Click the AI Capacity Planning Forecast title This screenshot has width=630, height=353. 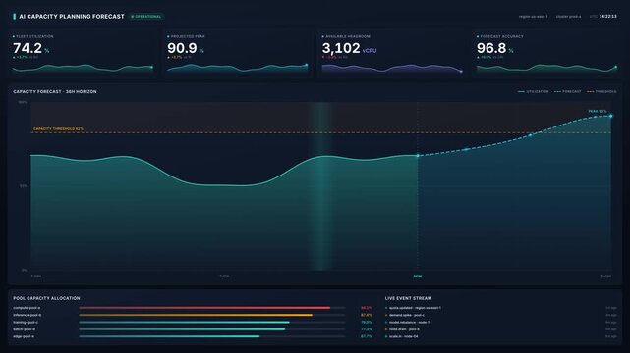point(72,17)
